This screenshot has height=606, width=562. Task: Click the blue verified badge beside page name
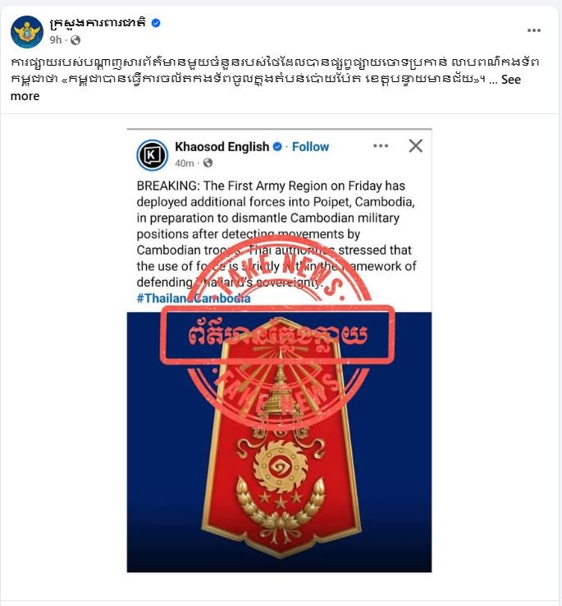pyautogui.click(x=156, y=23)
